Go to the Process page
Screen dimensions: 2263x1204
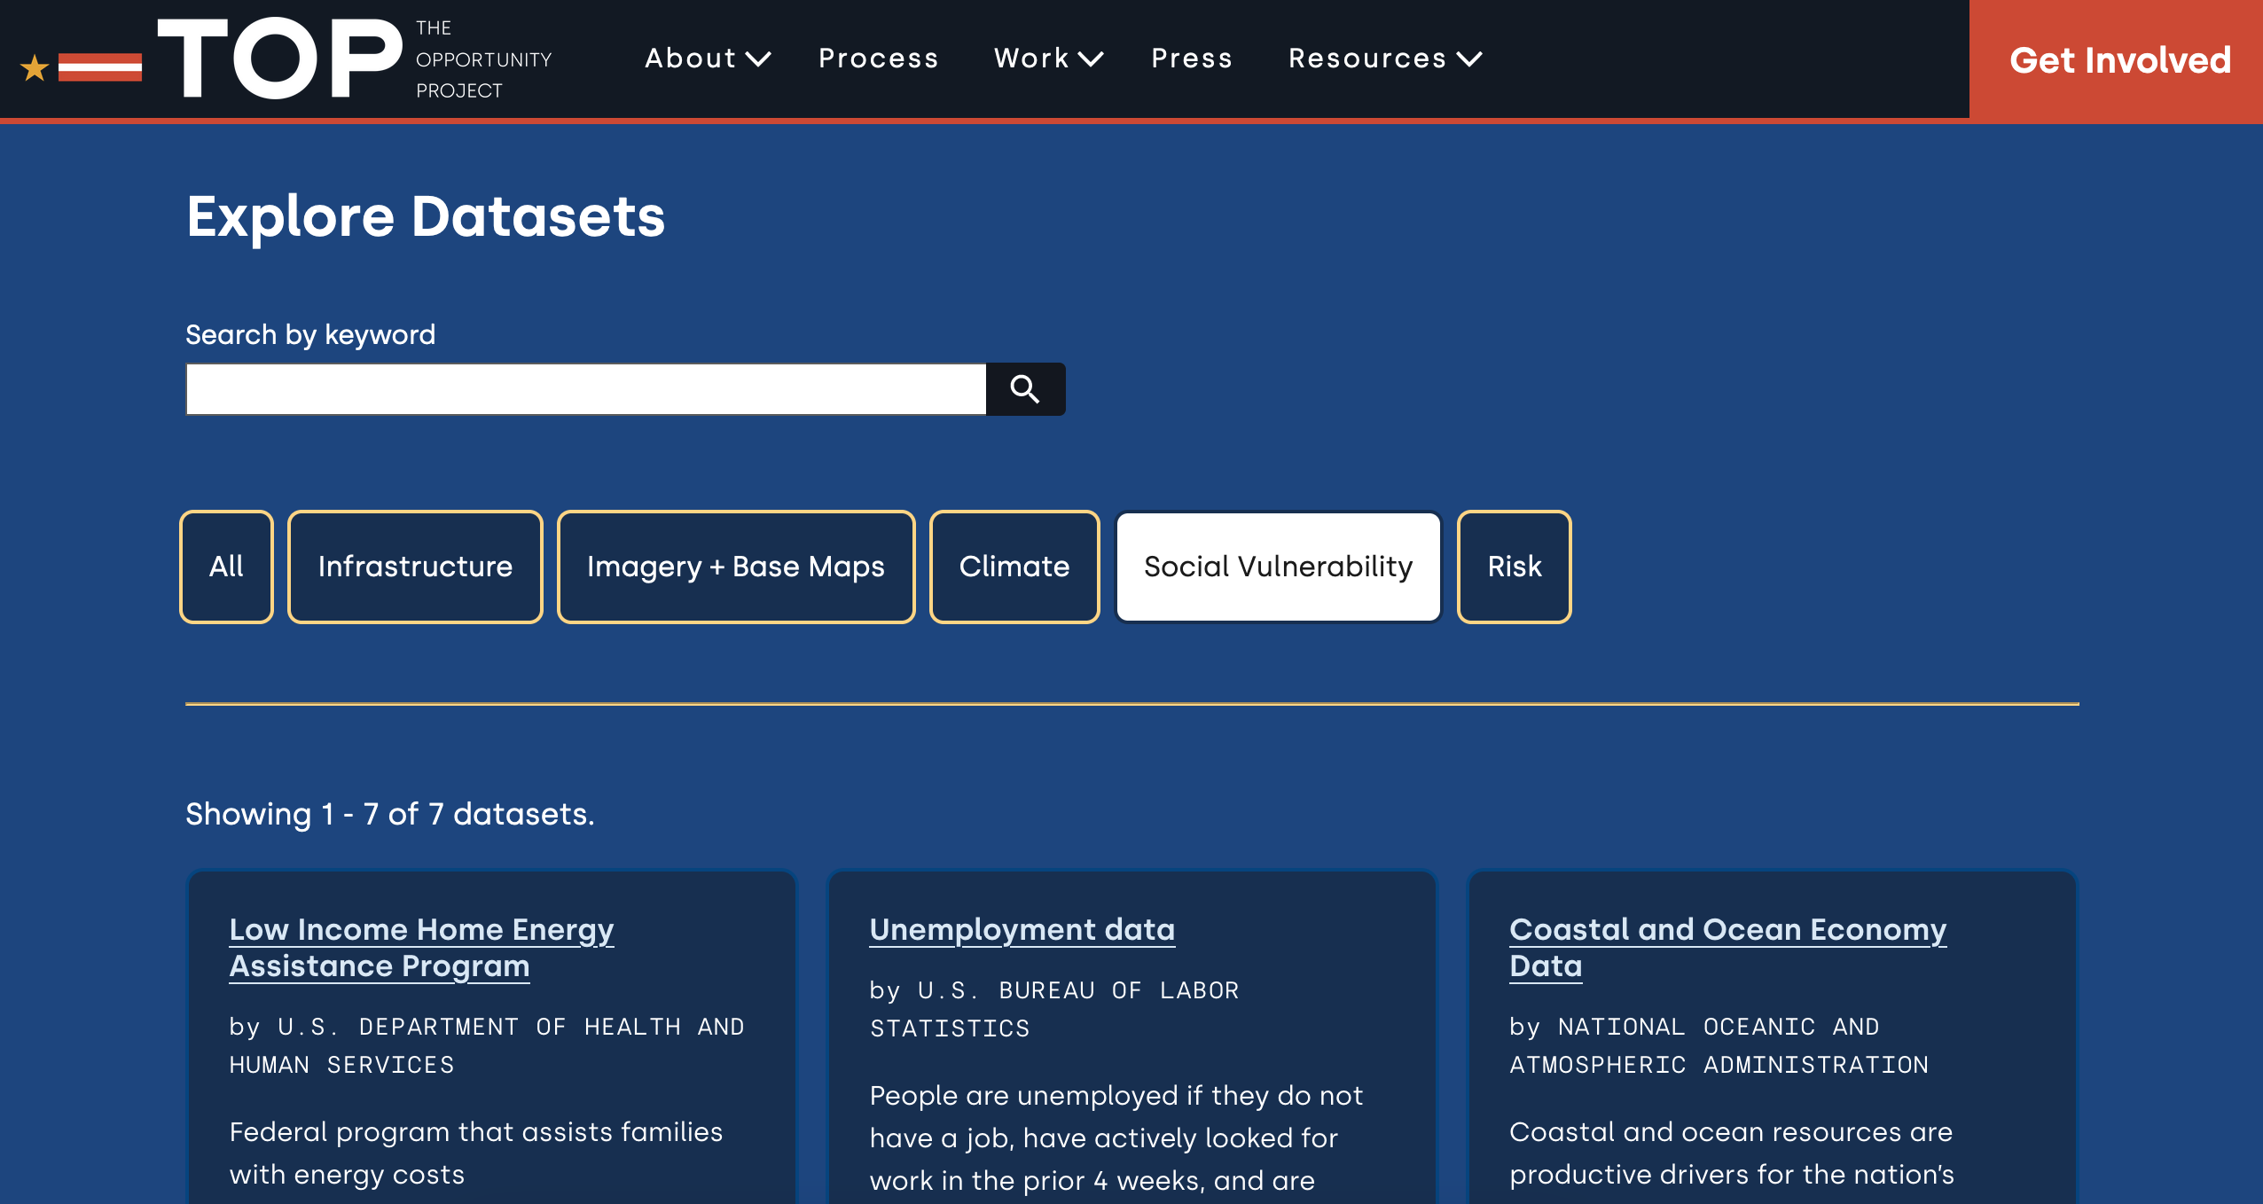878,59
